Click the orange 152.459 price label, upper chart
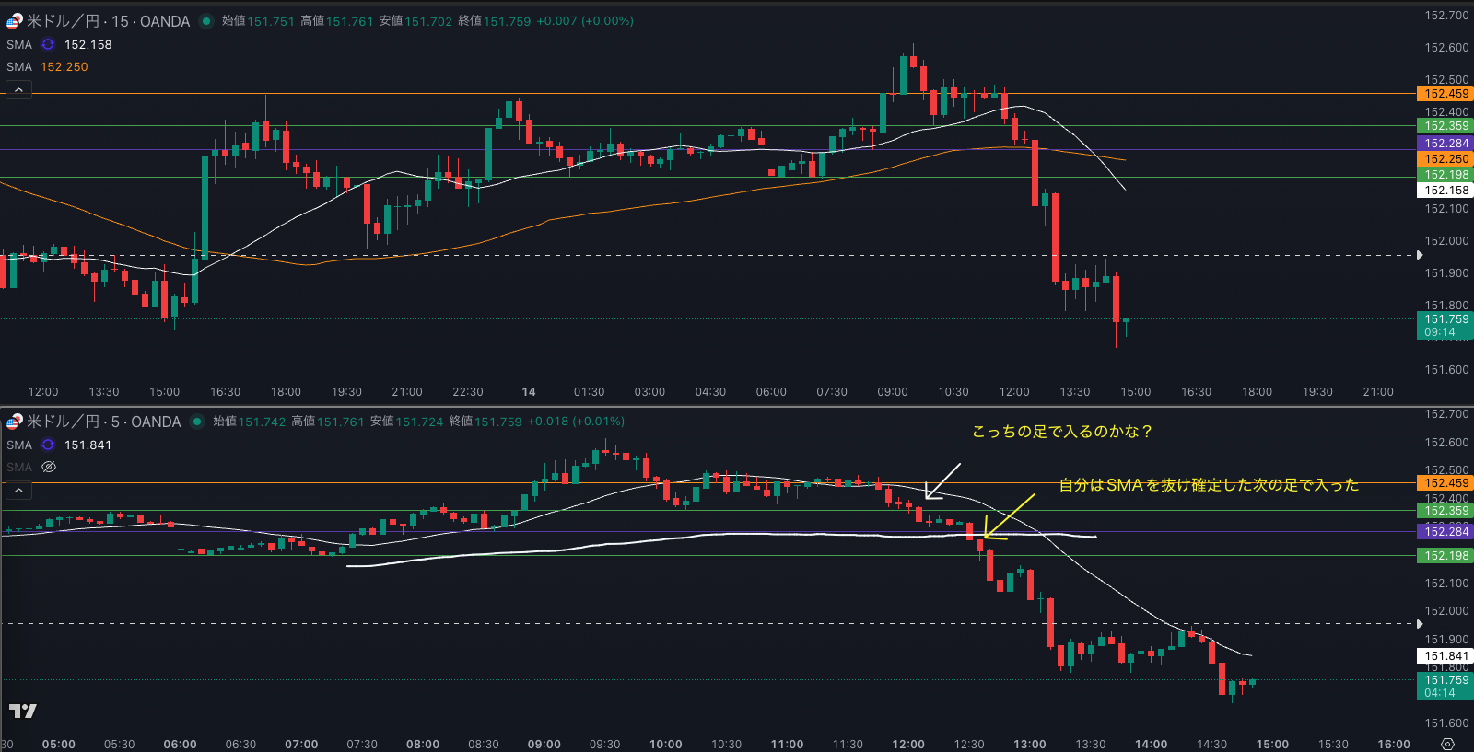 (1445, 94)
